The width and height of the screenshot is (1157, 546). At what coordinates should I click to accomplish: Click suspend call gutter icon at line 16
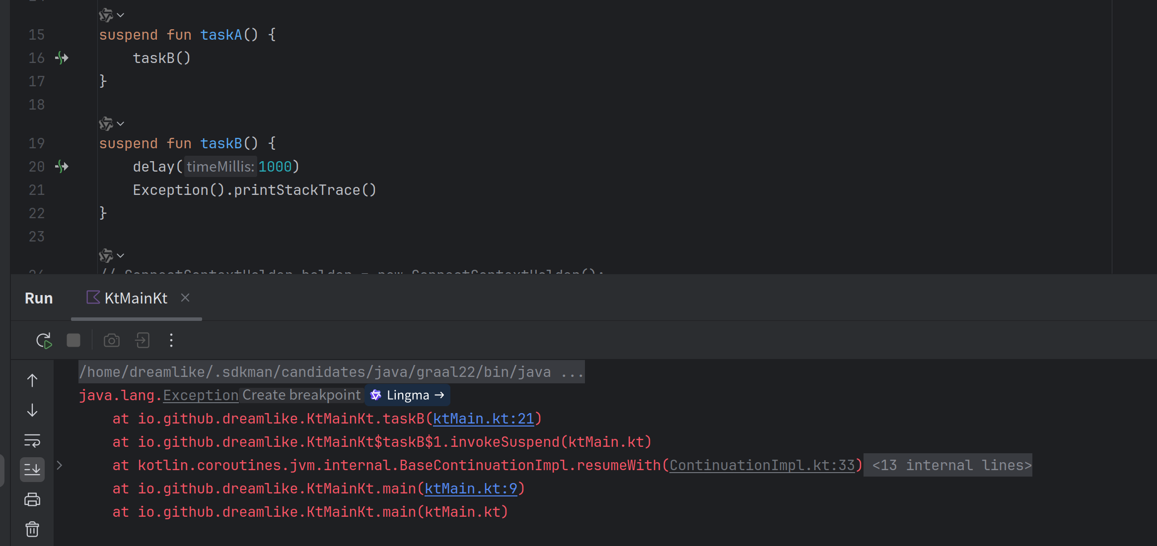pyautogui.click(x=62, y=58)
